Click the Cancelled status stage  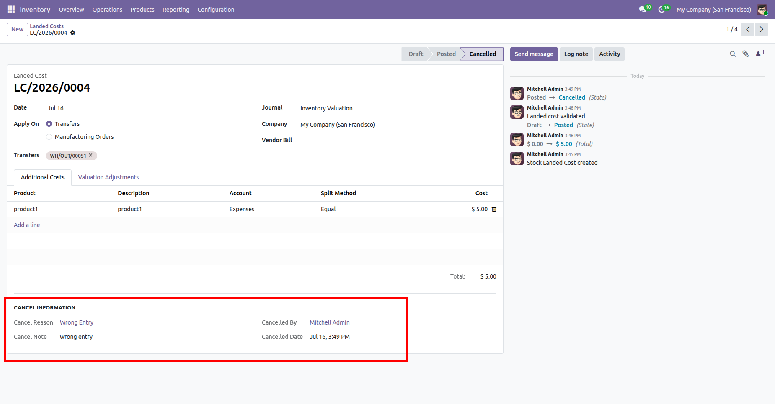tap(483, 54)
